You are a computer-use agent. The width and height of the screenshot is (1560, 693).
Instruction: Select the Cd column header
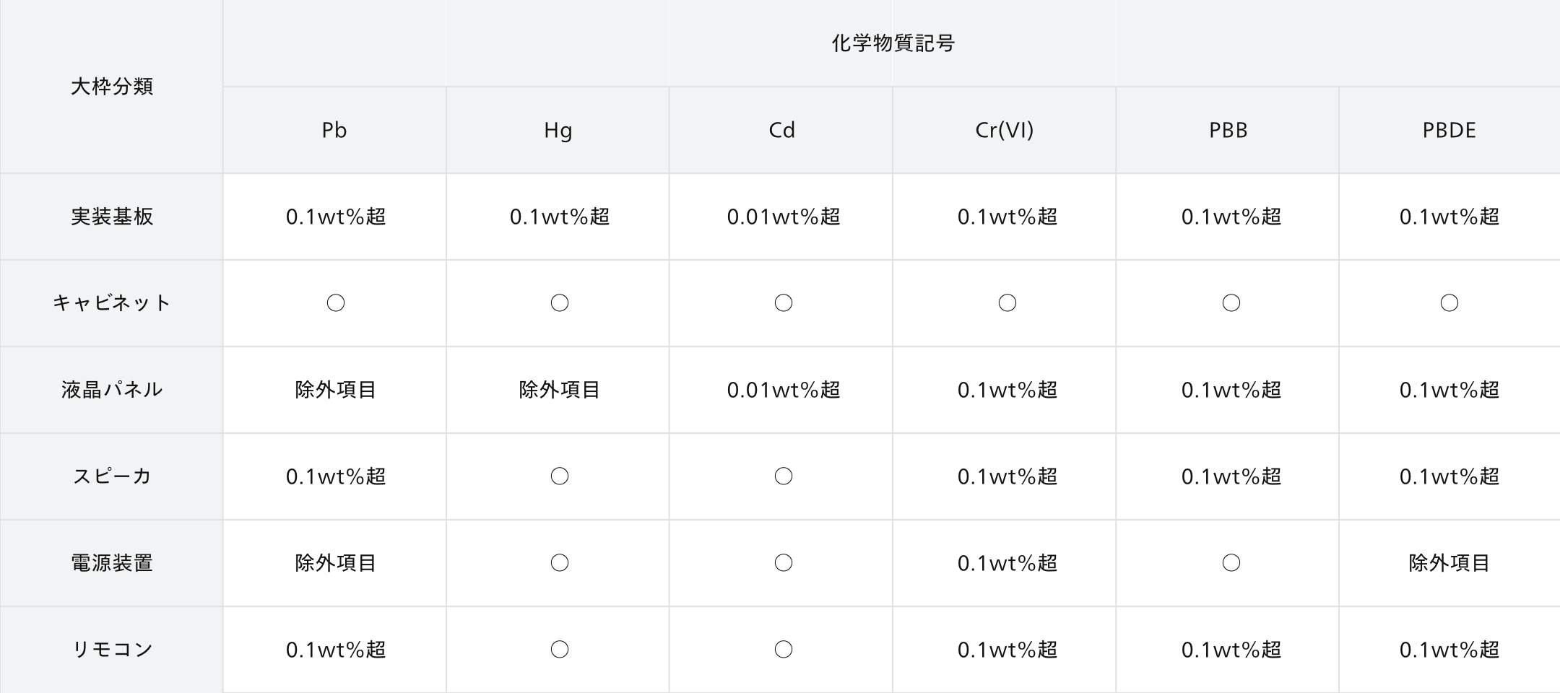[781, 130]
